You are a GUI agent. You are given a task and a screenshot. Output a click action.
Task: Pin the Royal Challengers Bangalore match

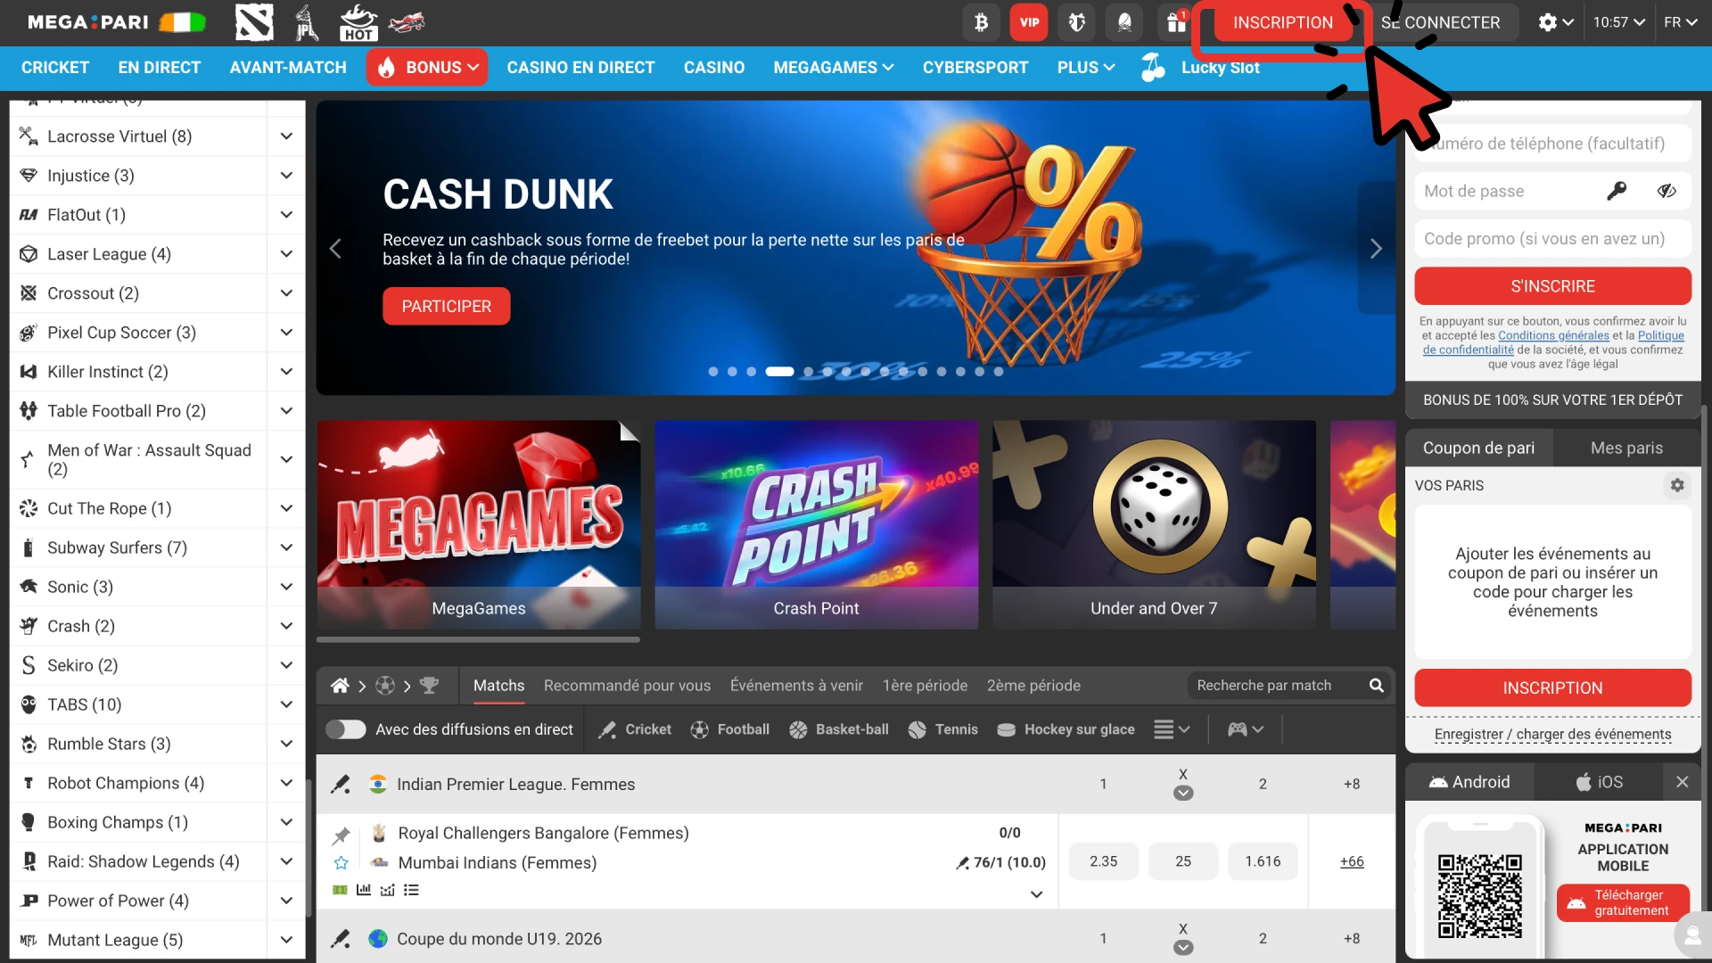[x=341, y=835]
